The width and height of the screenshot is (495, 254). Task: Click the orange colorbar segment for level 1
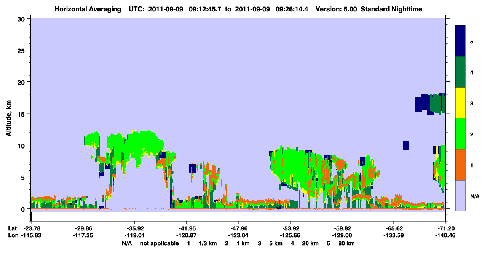460,165
